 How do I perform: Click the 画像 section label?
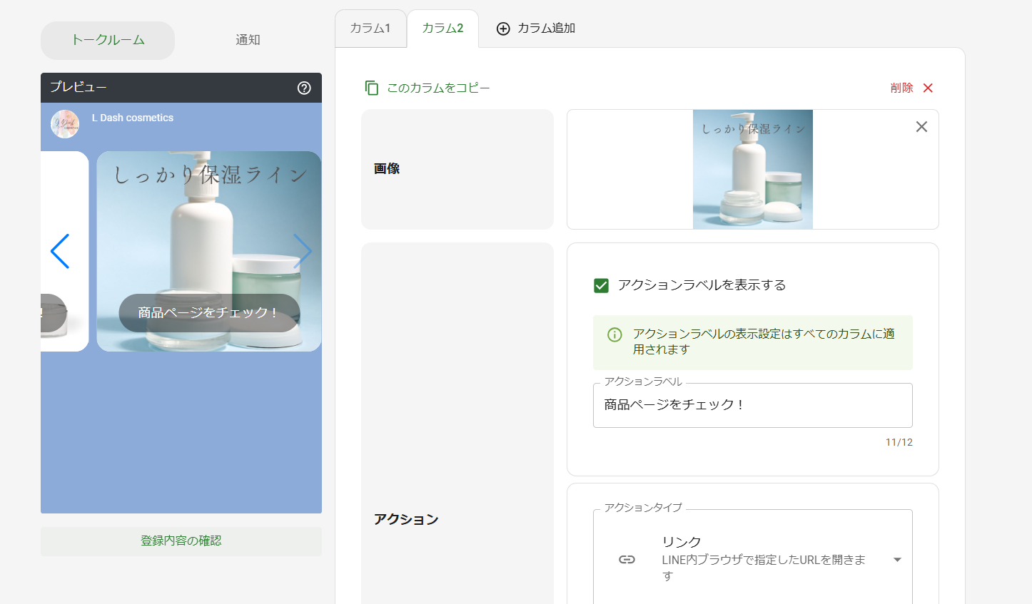click(387, 169)
